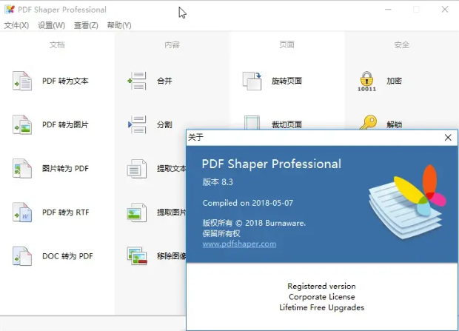
Task: Click the butterfly logo in About dialog
Action: tap(407, 201)
